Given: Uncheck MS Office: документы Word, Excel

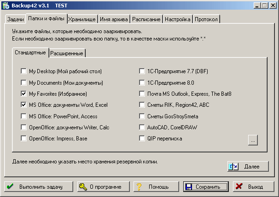Looking at the screenshot, I should 23,105.
